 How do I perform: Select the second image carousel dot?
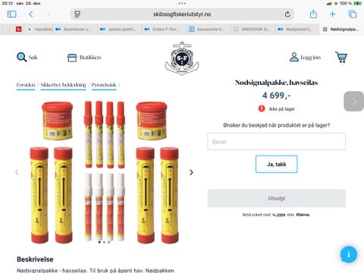tap(104, 242)
